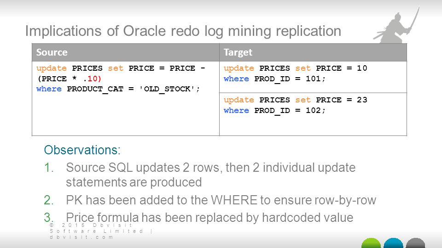The width and height of the screenshot is (442, 248).
Task: Click the where PROD_ID = 101 line
Action: pos(274,79)
